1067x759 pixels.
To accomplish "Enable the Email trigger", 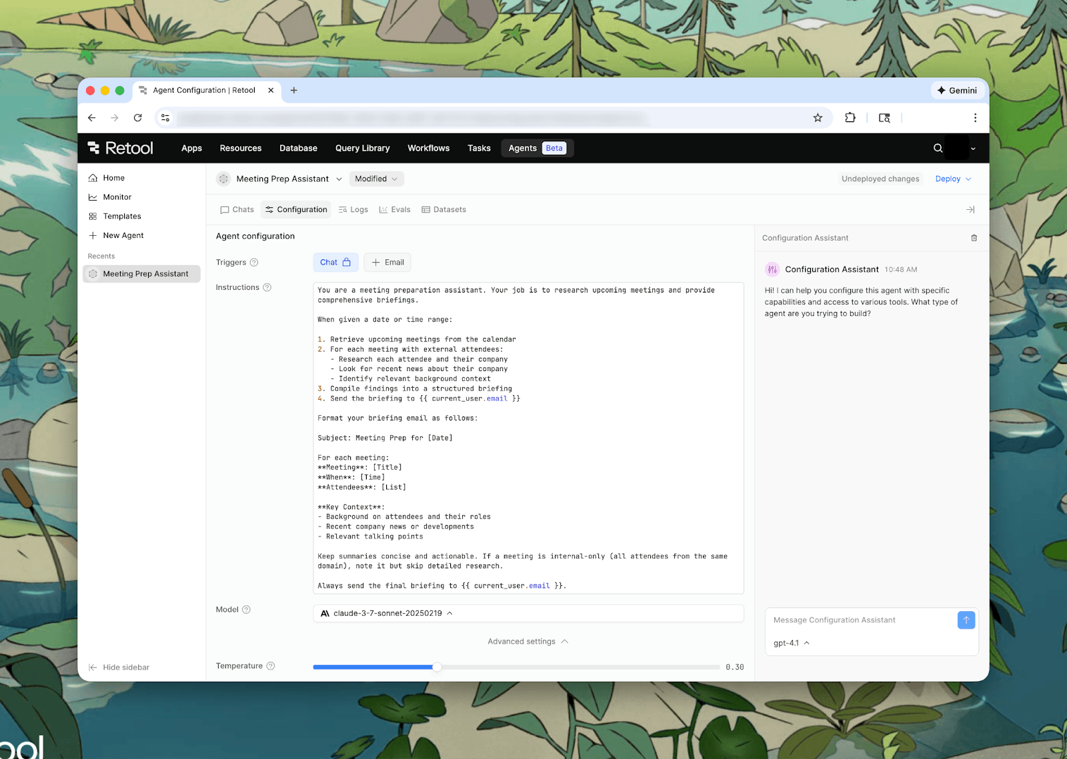I will click(x=387, y=263).
